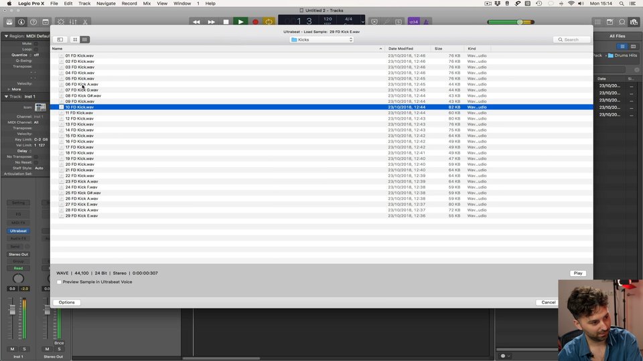Toggle the Mute checkbox in Region inspector
Screen dimensions: 643x361
point(36,43)
